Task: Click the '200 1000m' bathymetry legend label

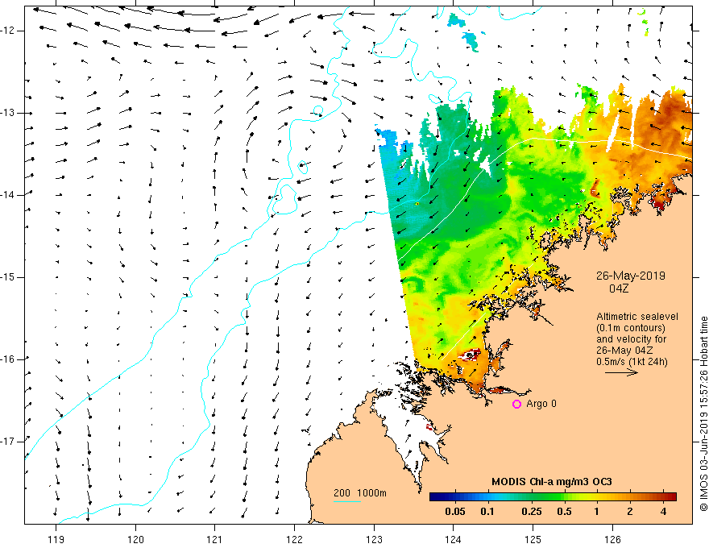Action: coord(360,493)
